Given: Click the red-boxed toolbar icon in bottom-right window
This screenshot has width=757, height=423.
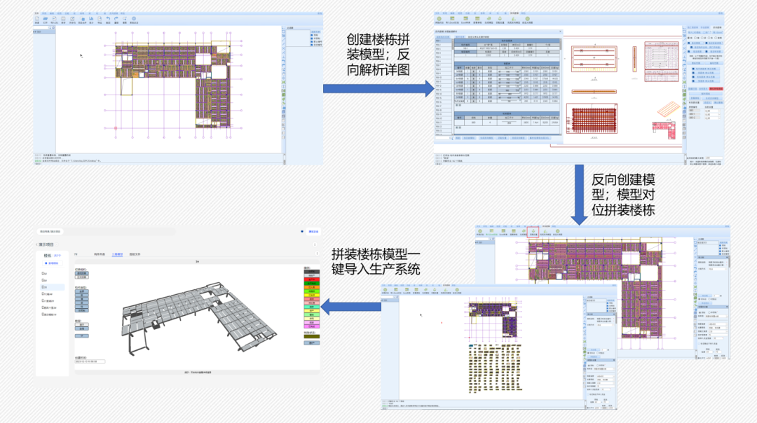Looking at the screenshot, I should click(x=533, y=230).
